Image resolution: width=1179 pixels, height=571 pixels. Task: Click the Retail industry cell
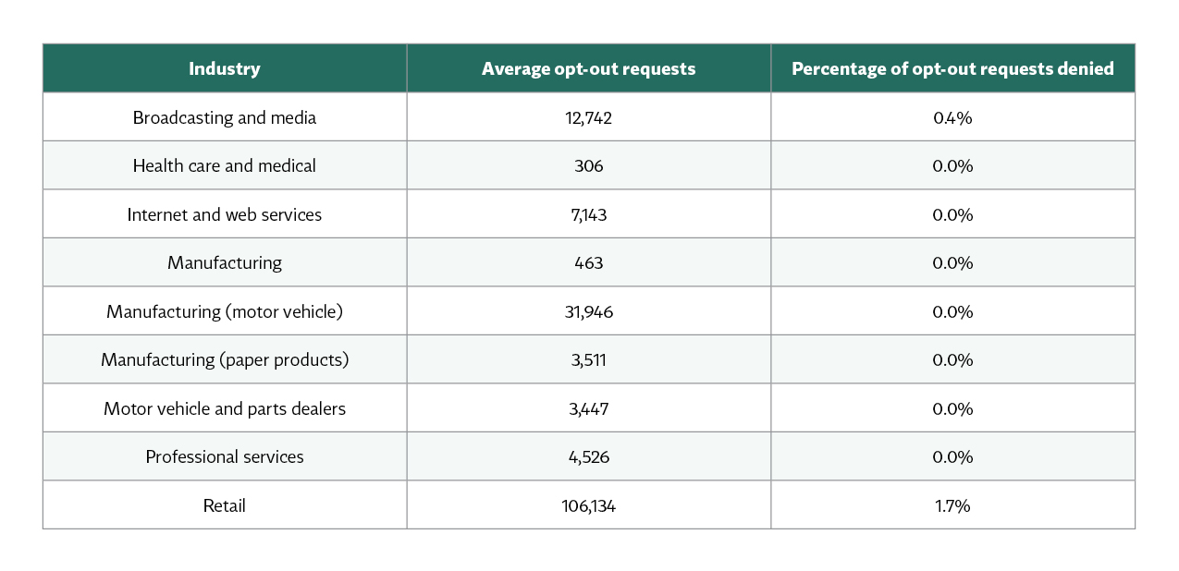coord(225,505)
